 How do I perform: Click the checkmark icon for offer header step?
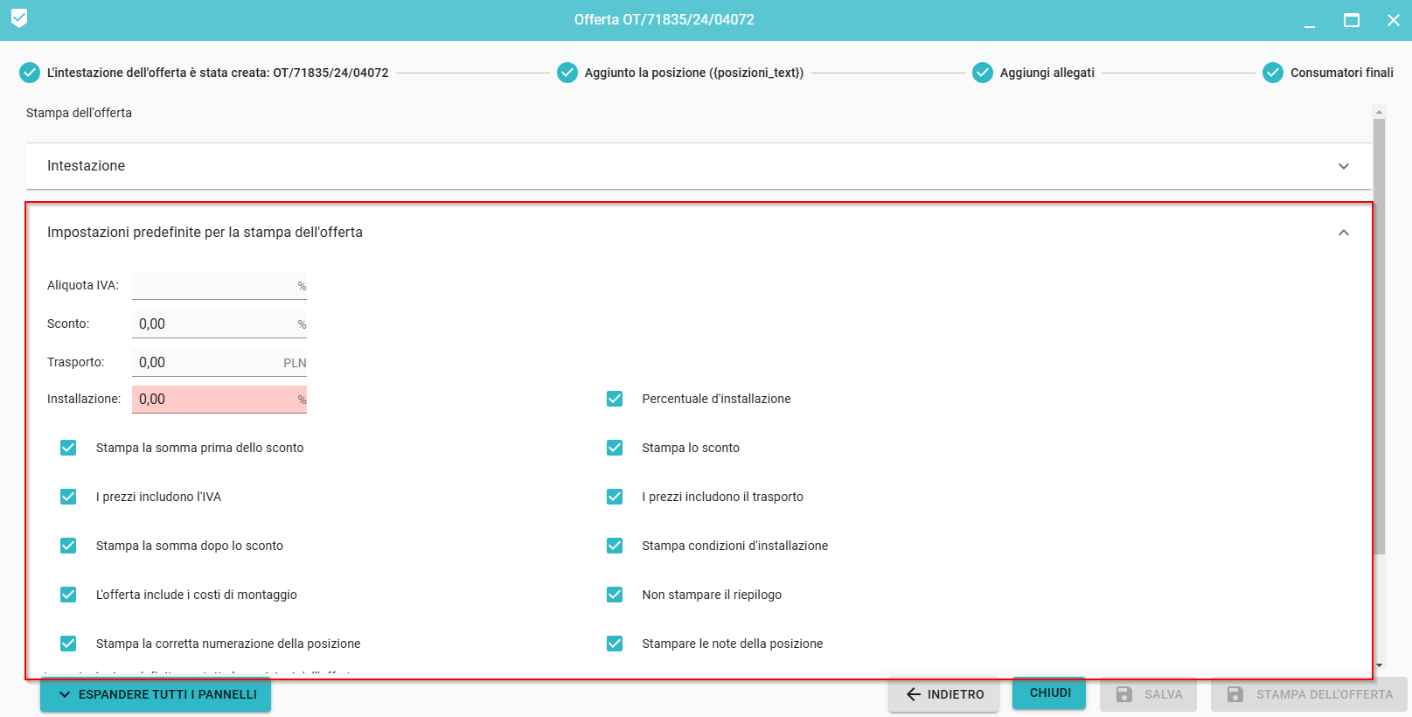click(30, 73)
